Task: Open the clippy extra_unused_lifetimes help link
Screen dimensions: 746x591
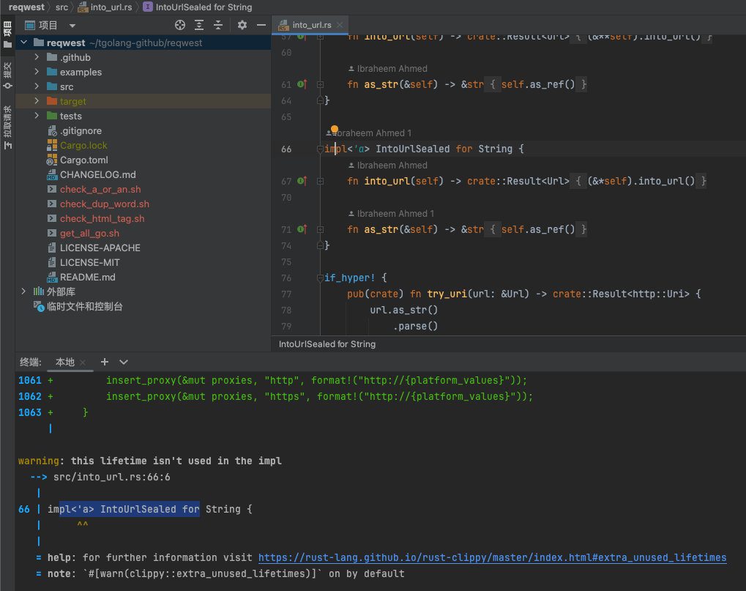Action: (492, 557)
